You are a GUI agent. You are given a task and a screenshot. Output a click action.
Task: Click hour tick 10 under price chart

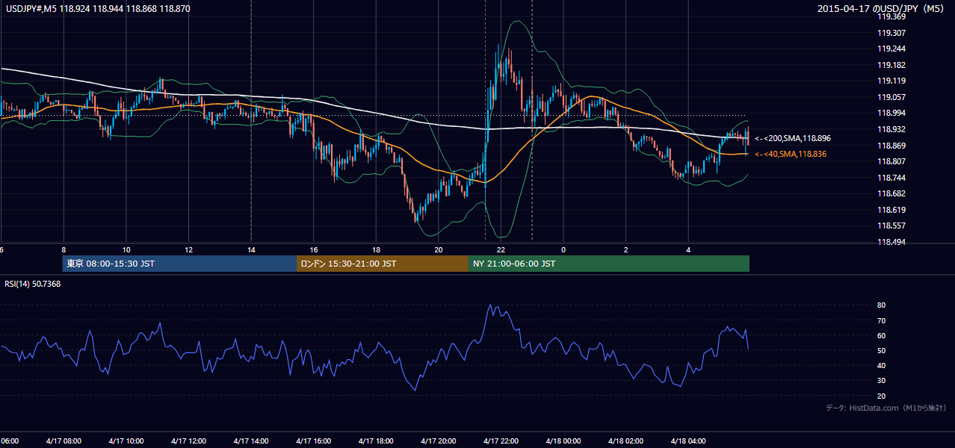(x=126, y=249)
